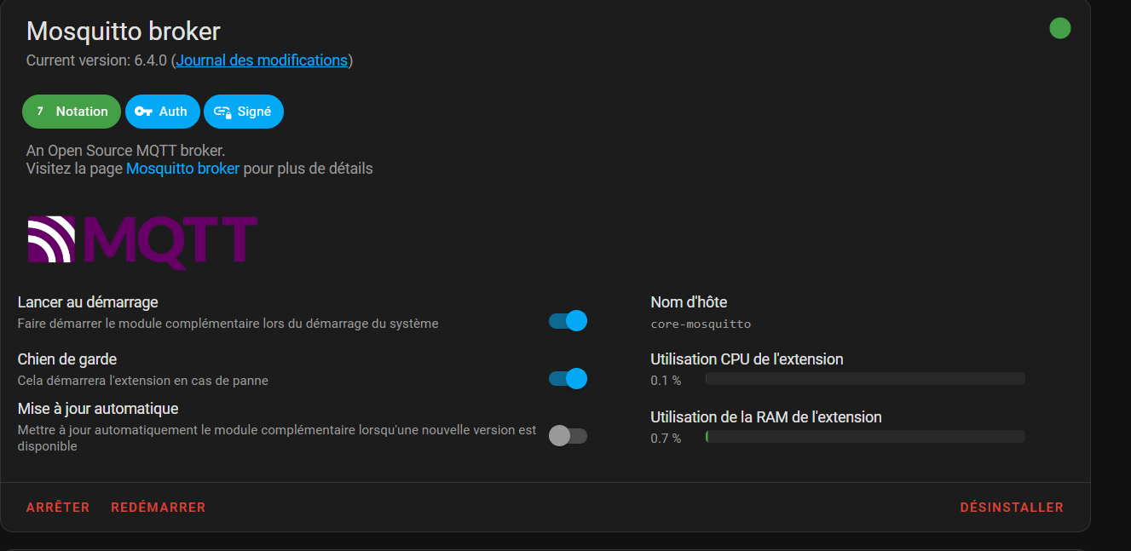
Task: Open the Journal des modifications link
Action: [262, 60]
